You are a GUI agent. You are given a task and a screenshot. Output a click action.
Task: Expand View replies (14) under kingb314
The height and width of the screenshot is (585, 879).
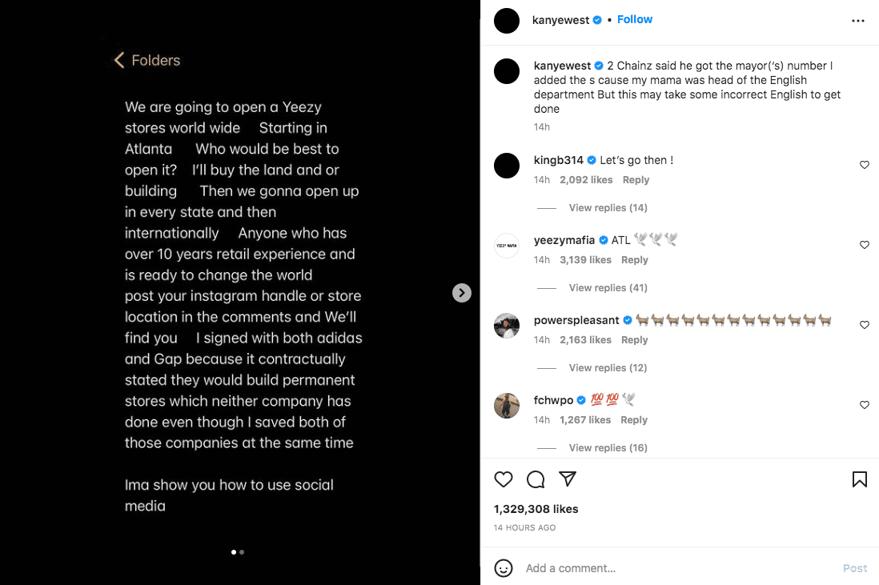coord(608,208)
